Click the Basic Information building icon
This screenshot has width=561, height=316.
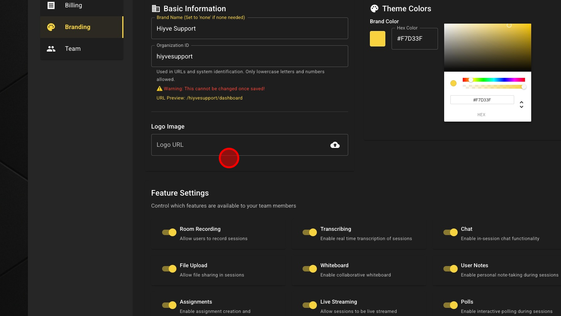coord(156,9)
